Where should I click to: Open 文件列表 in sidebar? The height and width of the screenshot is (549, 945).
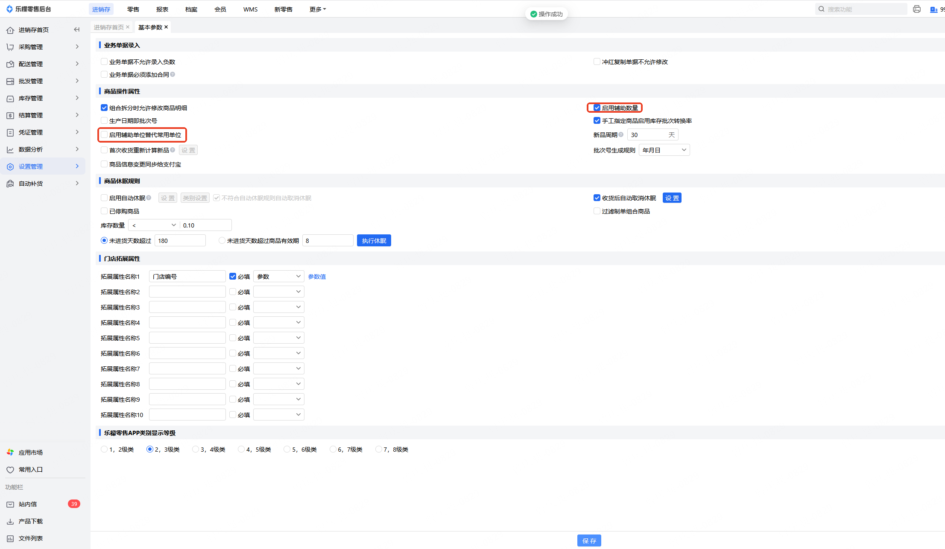pos(30,538)
